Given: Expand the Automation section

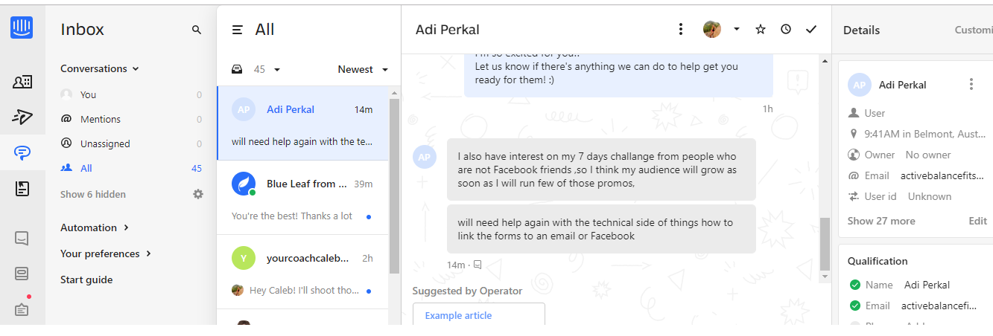Looking at the screenshot, I should (95, 227).
